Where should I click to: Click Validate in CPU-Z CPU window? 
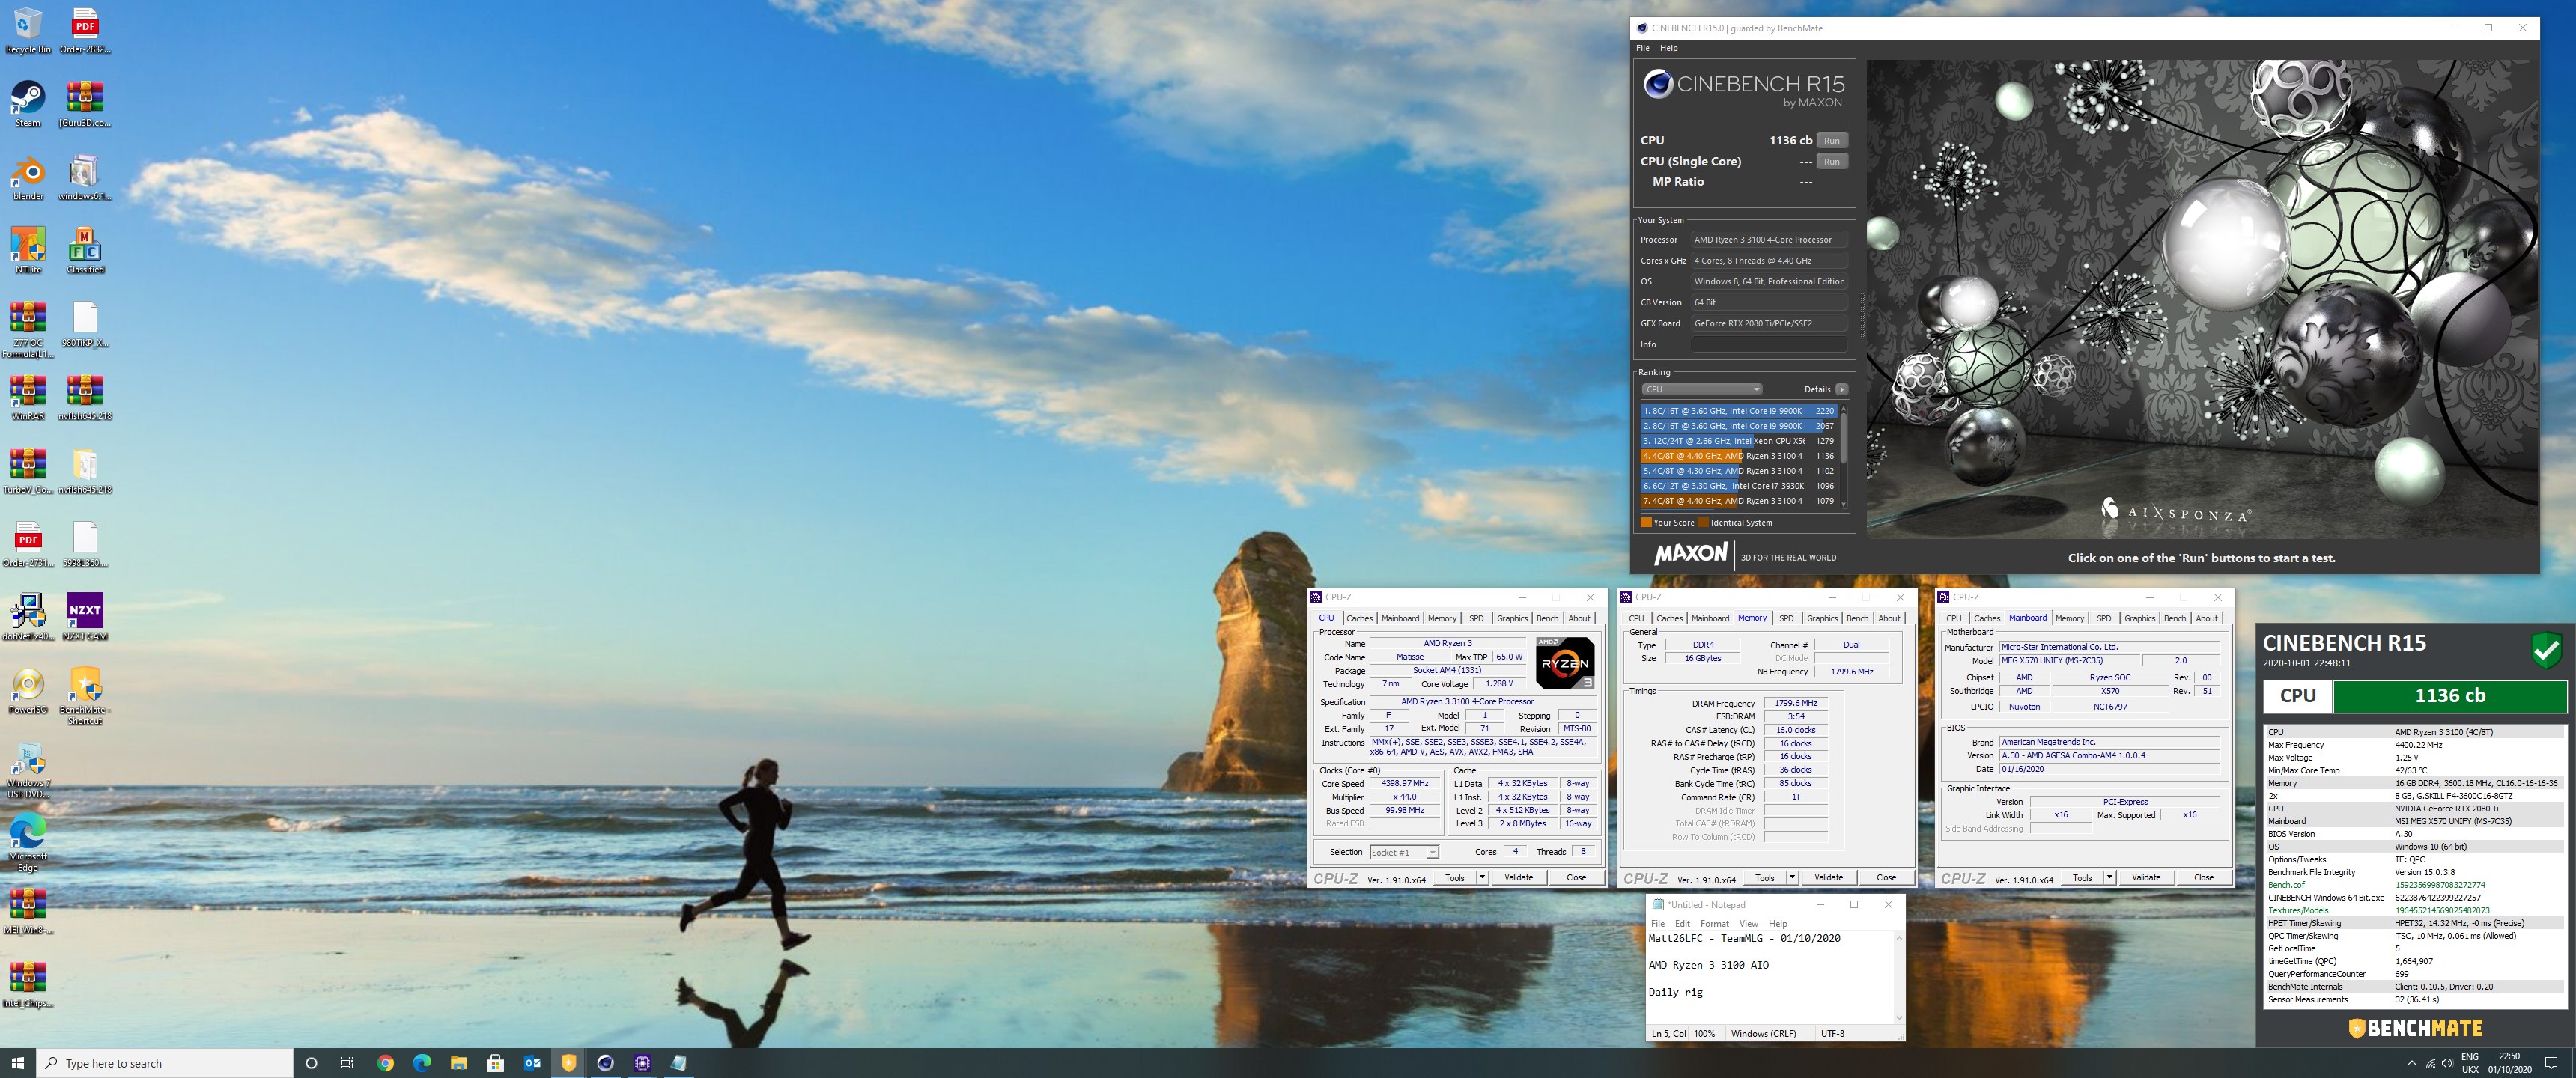tap(1518, 877)
